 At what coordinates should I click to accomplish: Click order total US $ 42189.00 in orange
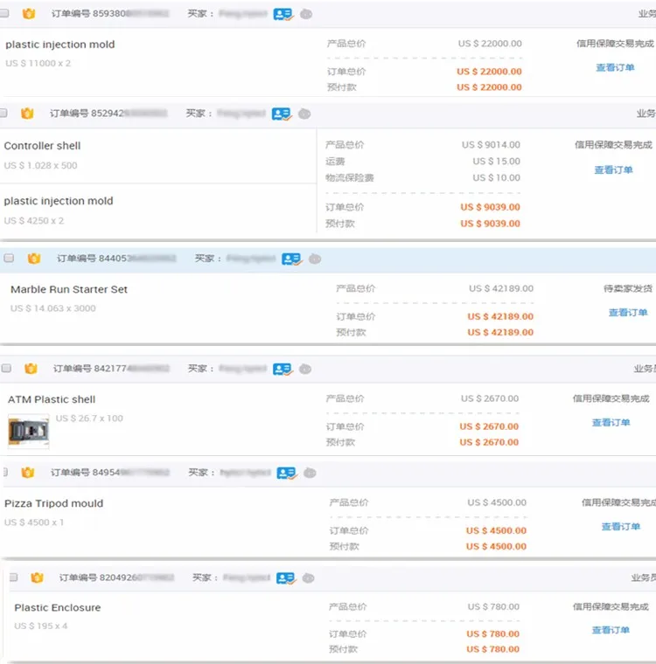pos(500,317)
